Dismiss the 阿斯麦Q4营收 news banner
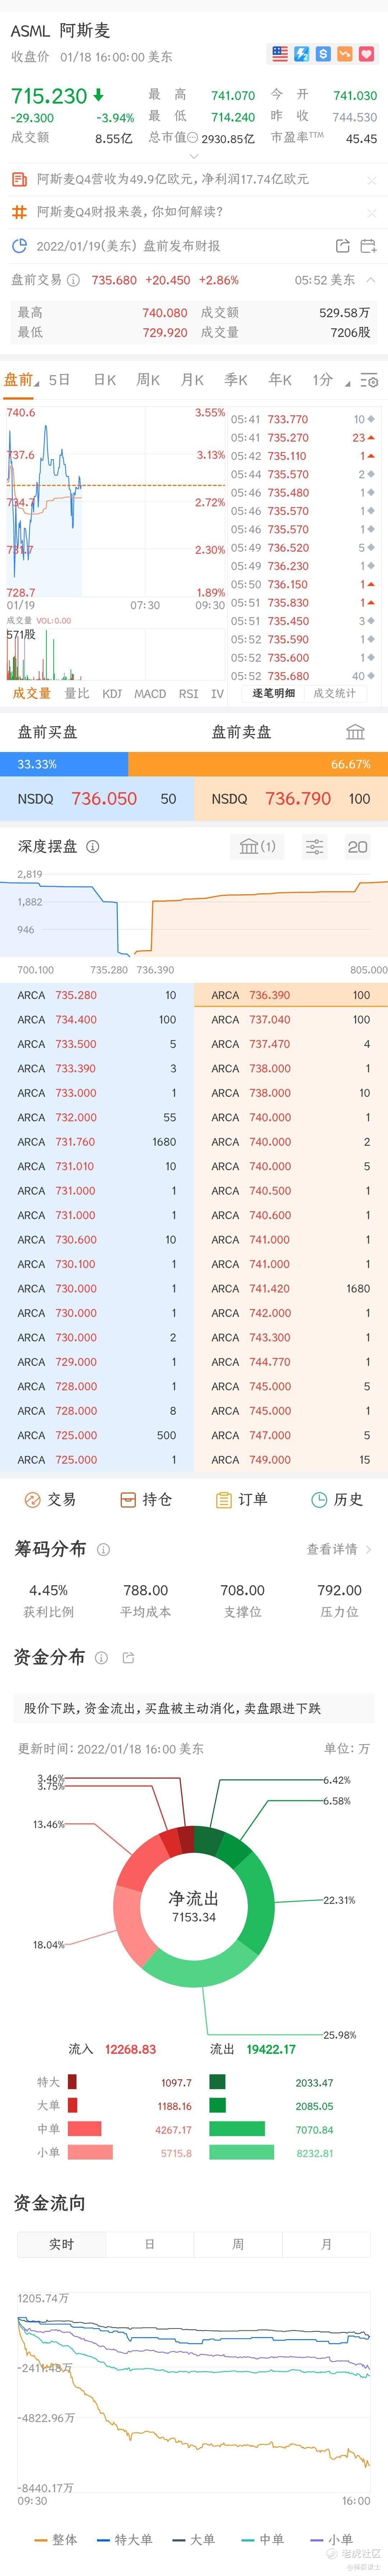Viewport: 388px width, 2576px height. coord(371,180)
